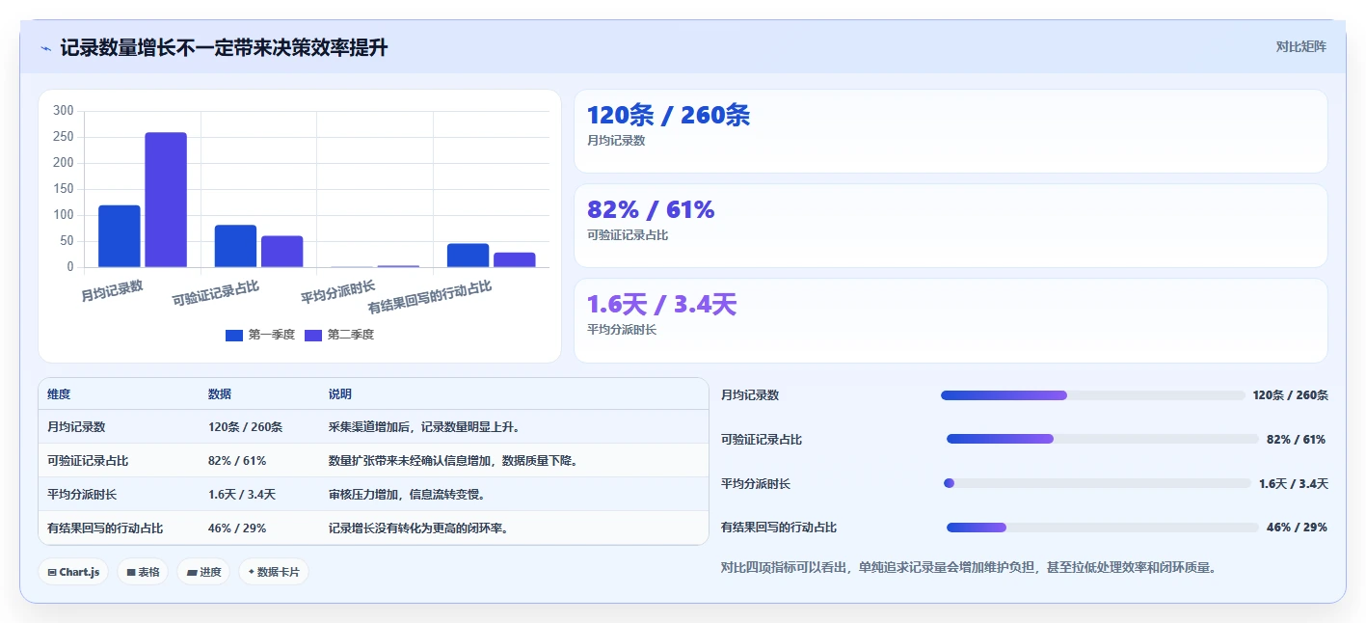Click the icon inside the Chart.js chip

click(52, 572)
